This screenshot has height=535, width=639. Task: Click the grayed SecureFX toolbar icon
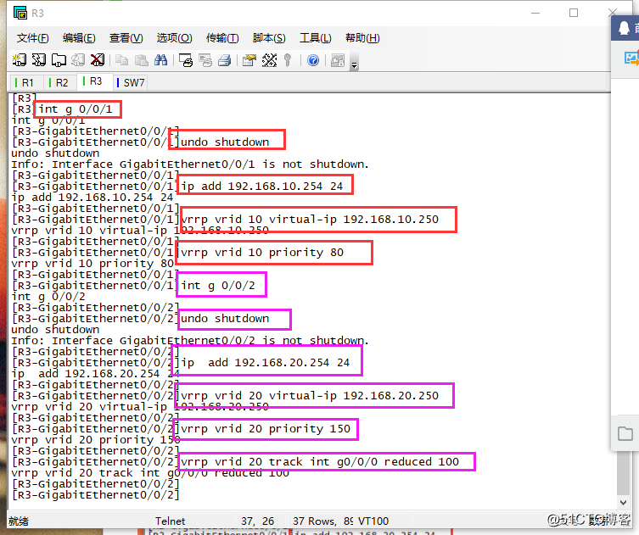click(x=338, y=60)
